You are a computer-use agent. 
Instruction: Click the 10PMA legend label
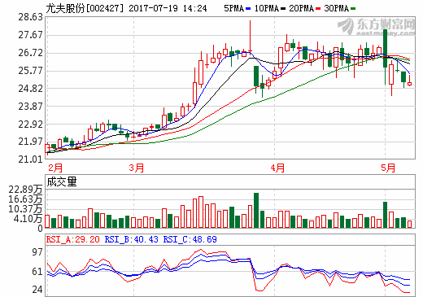coord(267,8)
